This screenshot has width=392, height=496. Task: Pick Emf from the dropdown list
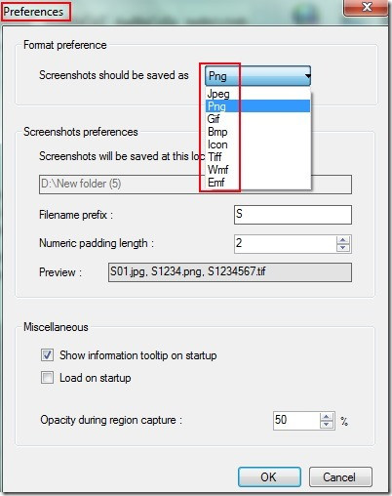(257, 183)
